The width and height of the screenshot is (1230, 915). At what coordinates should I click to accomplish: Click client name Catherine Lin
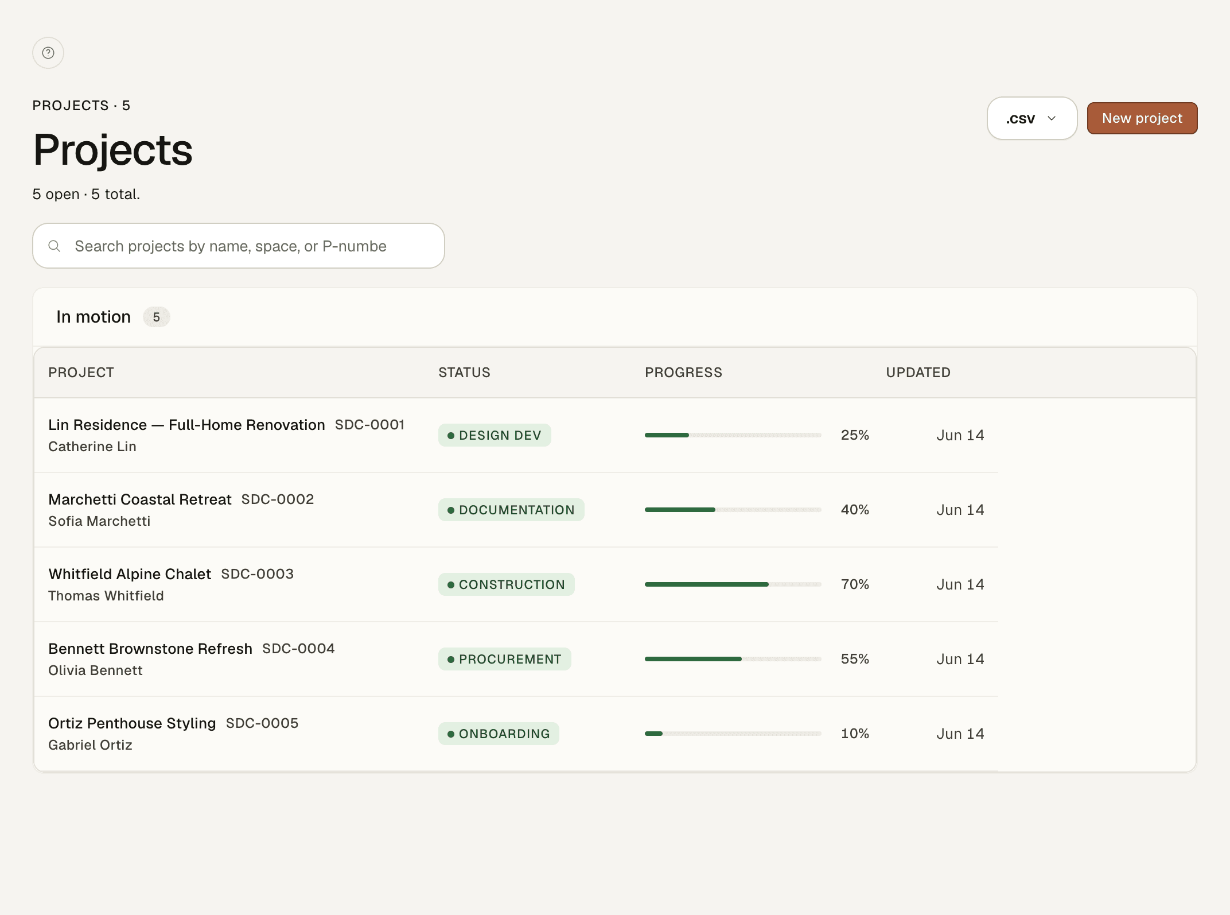92,447
